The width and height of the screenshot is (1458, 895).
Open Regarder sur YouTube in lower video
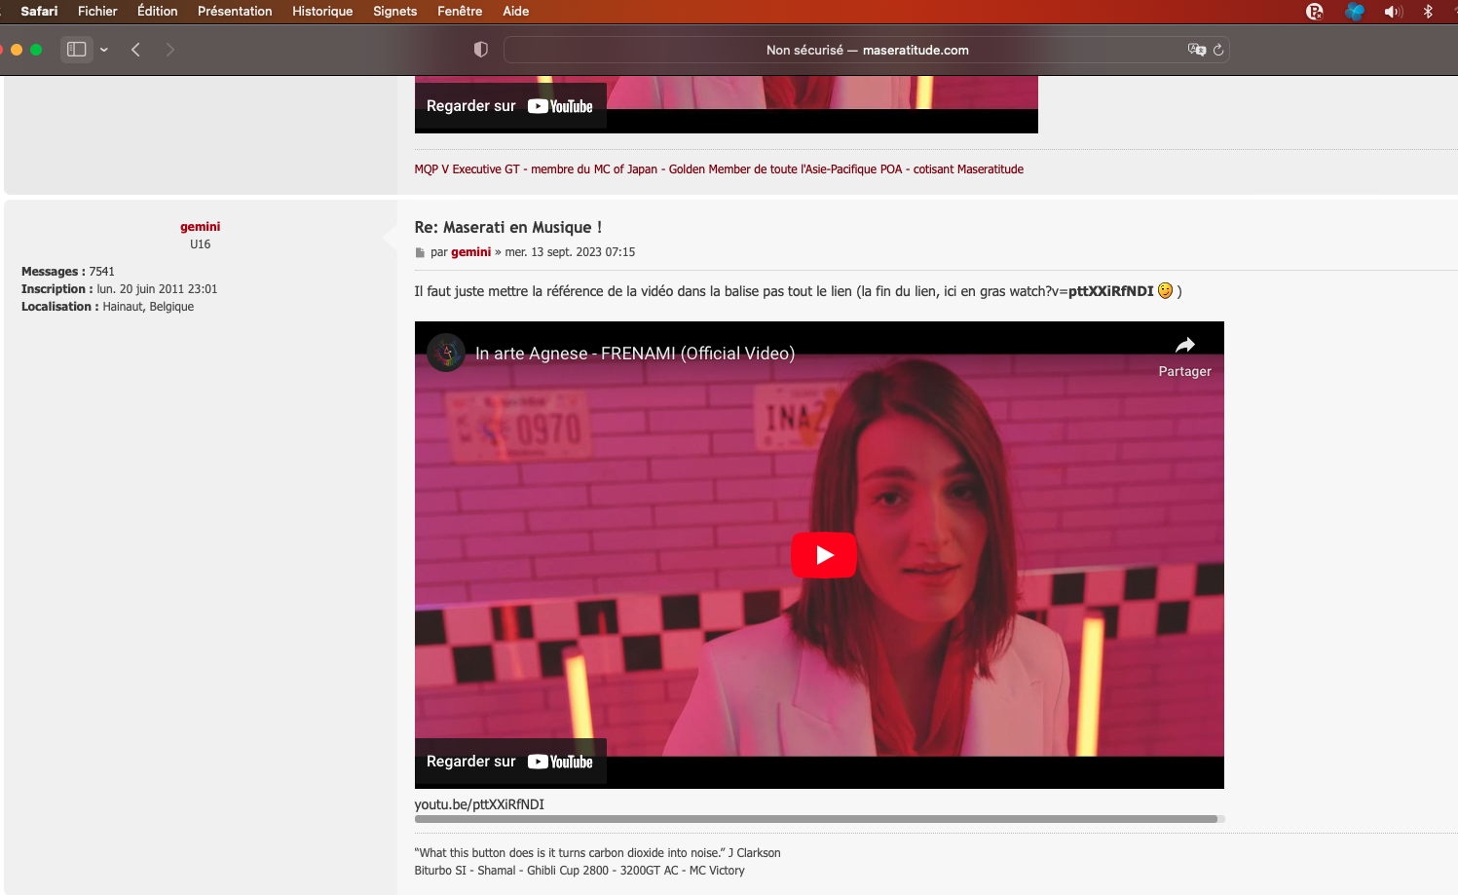509,762
